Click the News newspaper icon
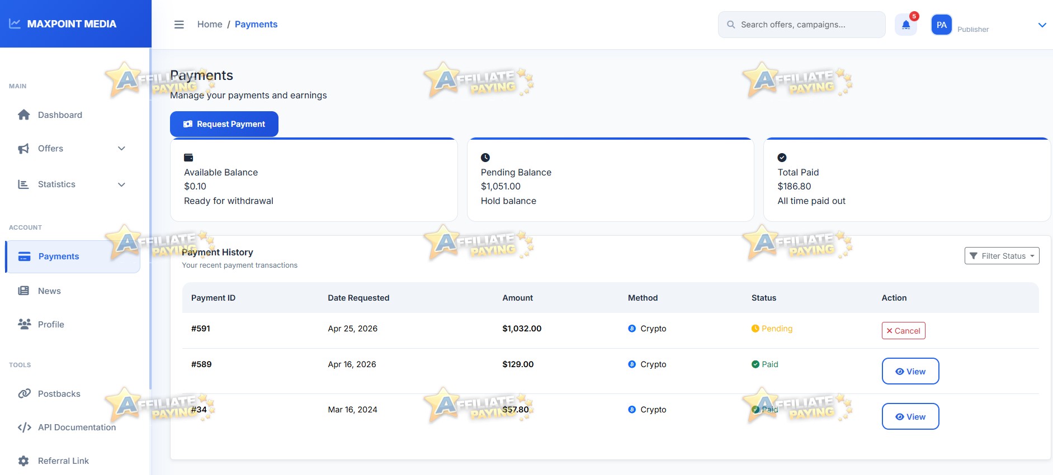The width and height of the screenshot is (1053, 475). (23, 291)
